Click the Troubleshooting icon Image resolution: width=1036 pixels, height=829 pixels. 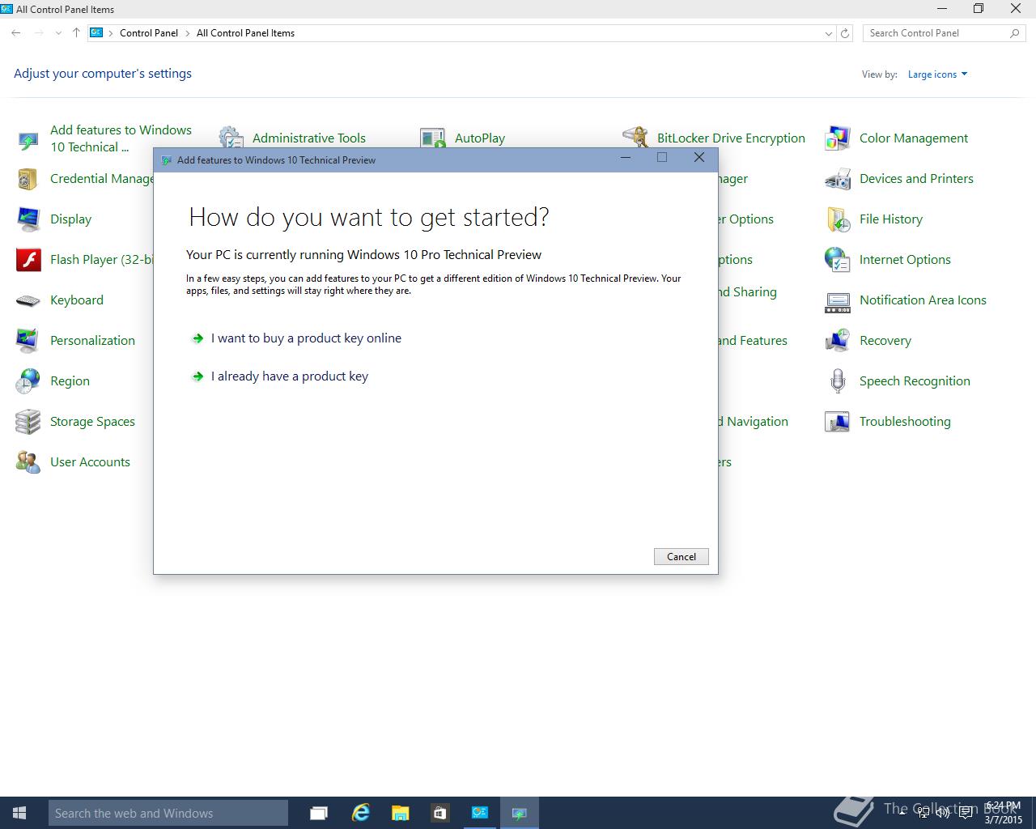pyautogui.click(x=838, y=422)
